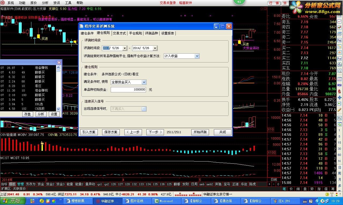Click the wave chart icon above RSI
Viewport: 343px width, 205px height.
[x=339, y=79]
